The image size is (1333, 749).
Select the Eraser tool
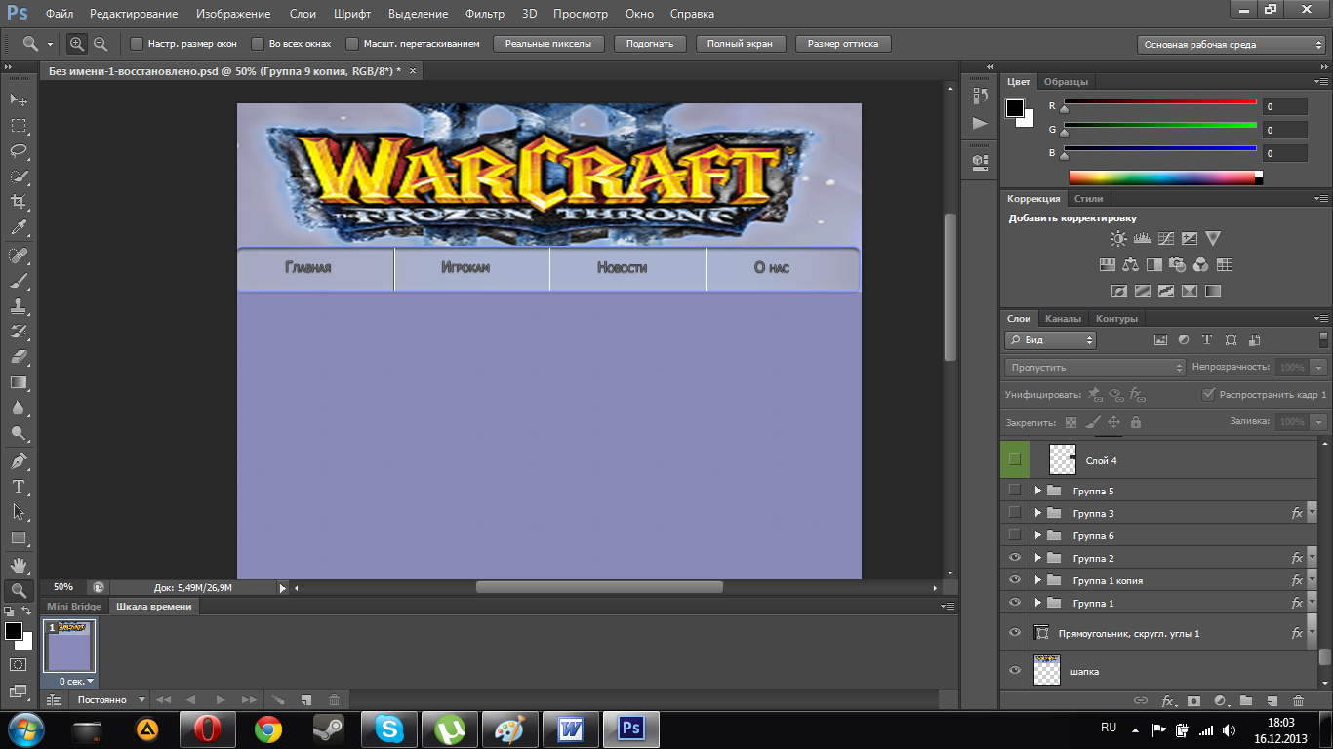point(19,357)
